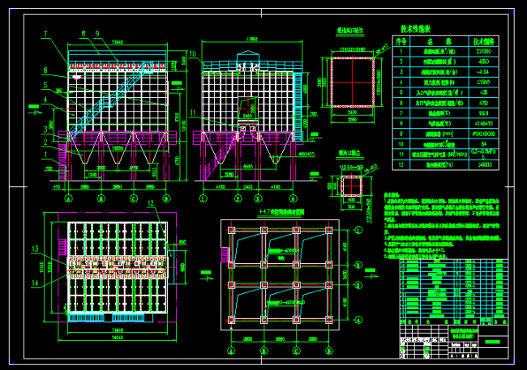The height and width of the screenshot is (370, 527).
Task: Select the value 99.9 in table row 7
Action: (x=483, y=113)
